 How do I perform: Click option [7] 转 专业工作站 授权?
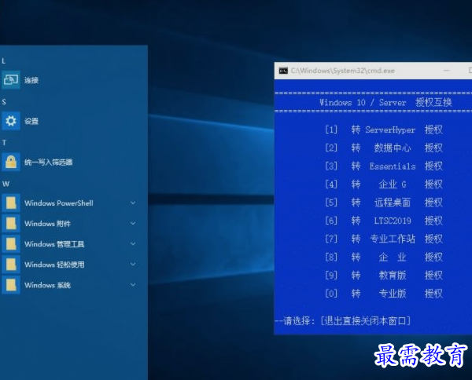(x=384, y=239)
